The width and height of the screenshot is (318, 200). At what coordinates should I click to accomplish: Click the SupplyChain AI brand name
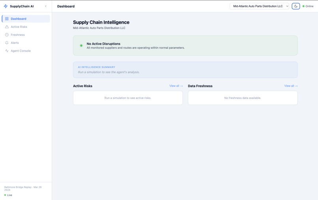tap(22, 6)
